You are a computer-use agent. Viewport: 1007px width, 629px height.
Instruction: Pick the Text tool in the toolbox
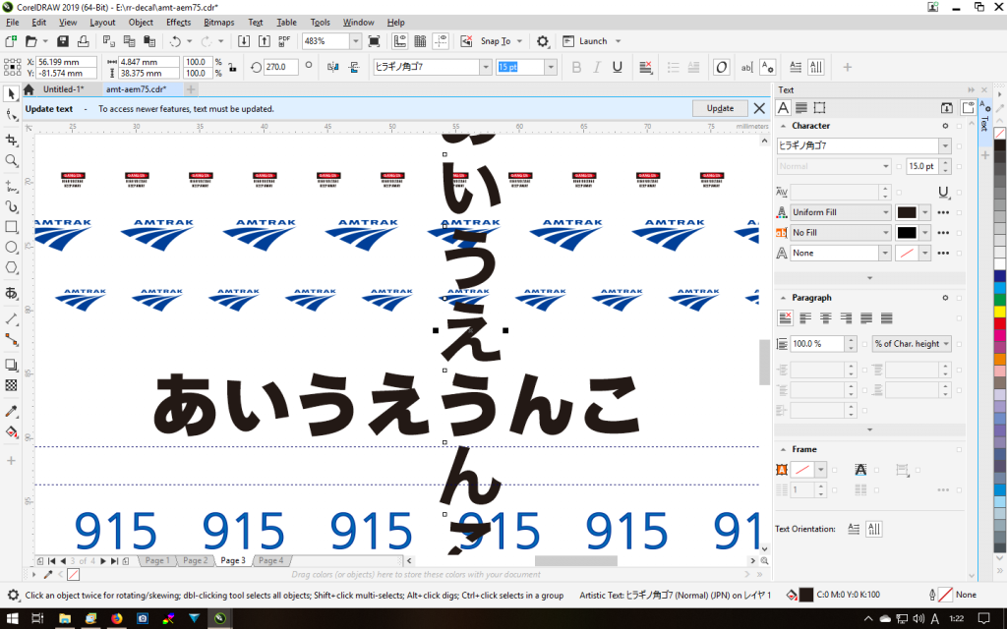(x=11, y=293)
